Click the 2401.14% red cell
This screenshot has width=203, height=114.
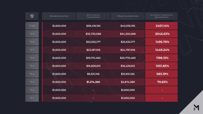tap(162, 26)
